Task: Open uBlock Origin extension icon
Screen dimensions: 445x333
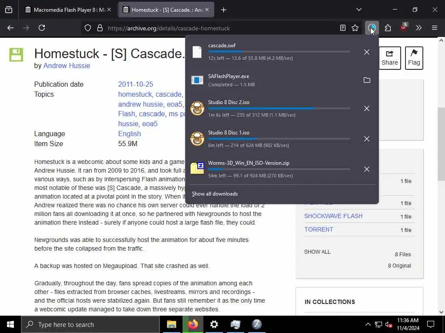Action: click(403, 27)
